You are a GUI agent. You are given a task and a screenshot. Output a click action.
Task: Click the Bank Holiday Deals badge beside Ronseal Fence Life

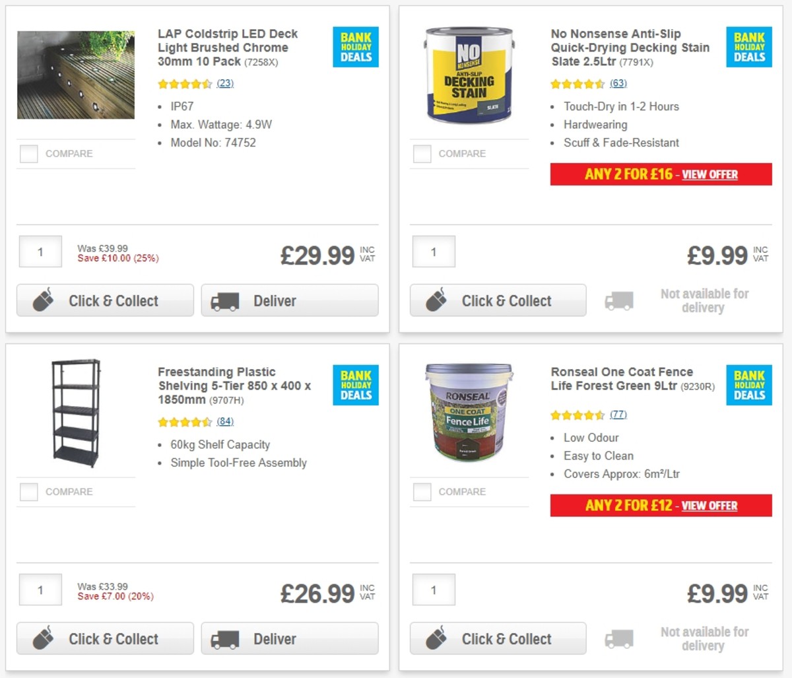tap(749, 385)
